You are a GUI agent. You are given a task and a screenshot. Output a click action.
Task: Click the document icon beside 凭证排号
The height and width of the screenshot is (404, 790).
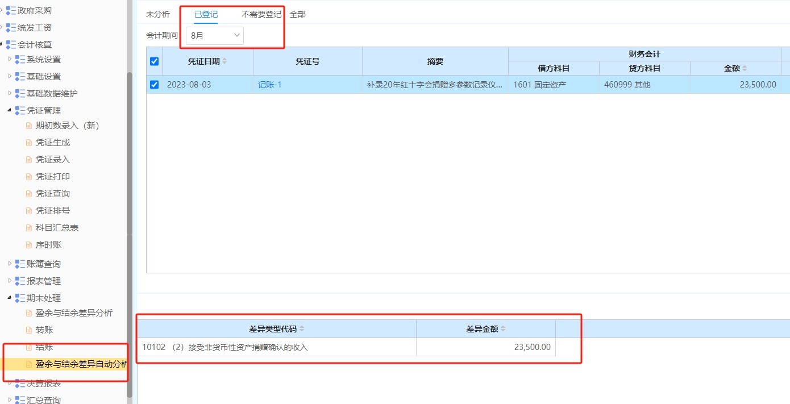click(x=29, y=211)
